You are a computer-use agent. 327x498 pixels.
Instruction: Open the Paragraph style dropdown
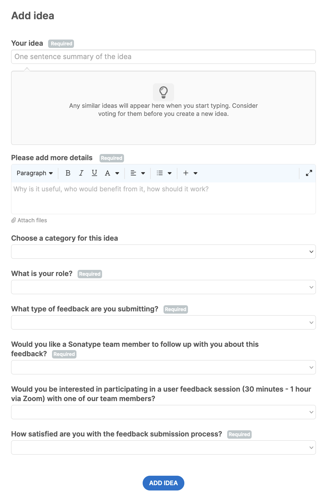coord(35,173)
